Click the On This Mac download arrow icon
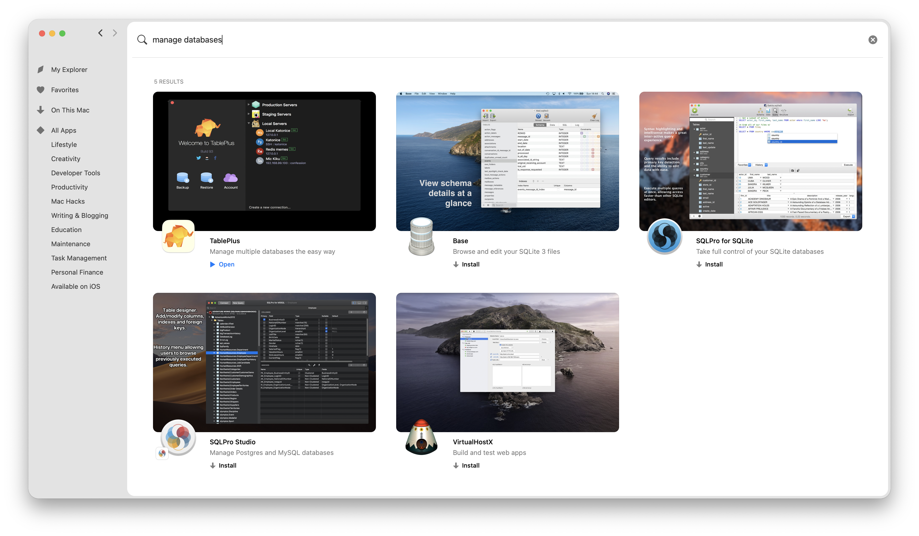 41,110
